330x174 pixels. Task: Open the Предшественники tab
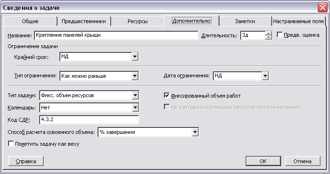[84, 21]
